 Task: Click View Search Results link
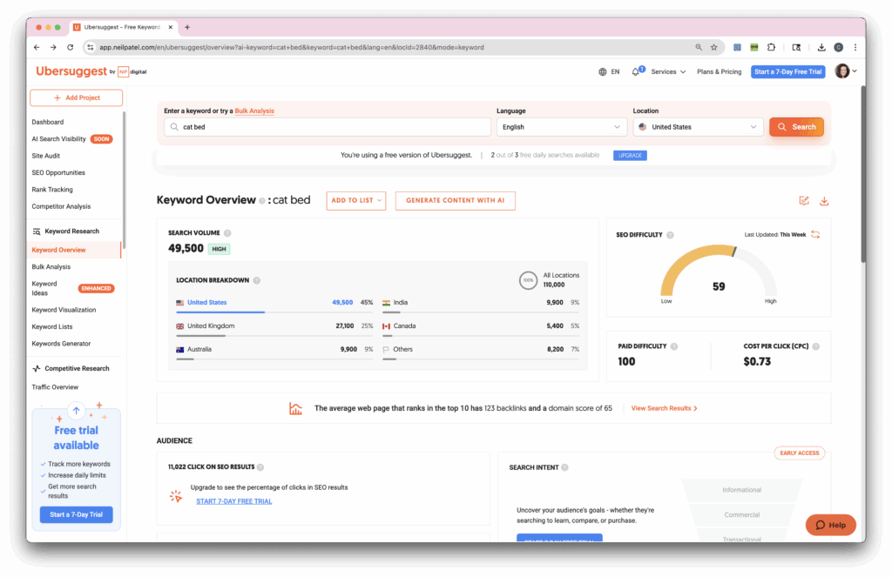(x=664, y=409)
